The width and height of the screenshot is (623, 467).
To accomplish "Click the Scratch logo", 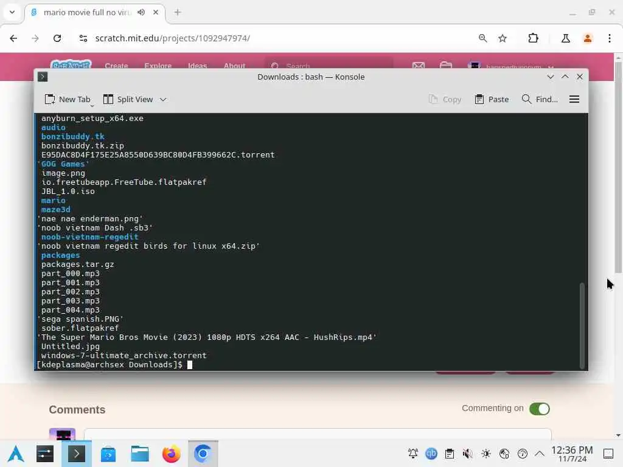I will [x=71, y=64].
